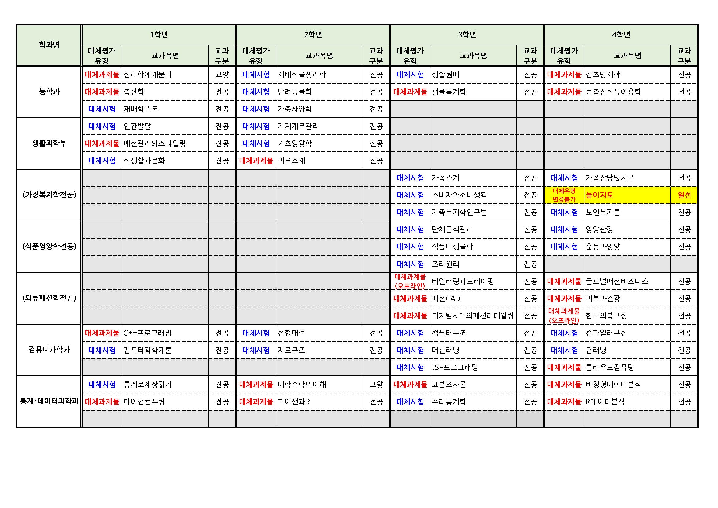Select the 머신러닝 course cell
This screenshot has height=508, width=718.
tap(473, 350)
